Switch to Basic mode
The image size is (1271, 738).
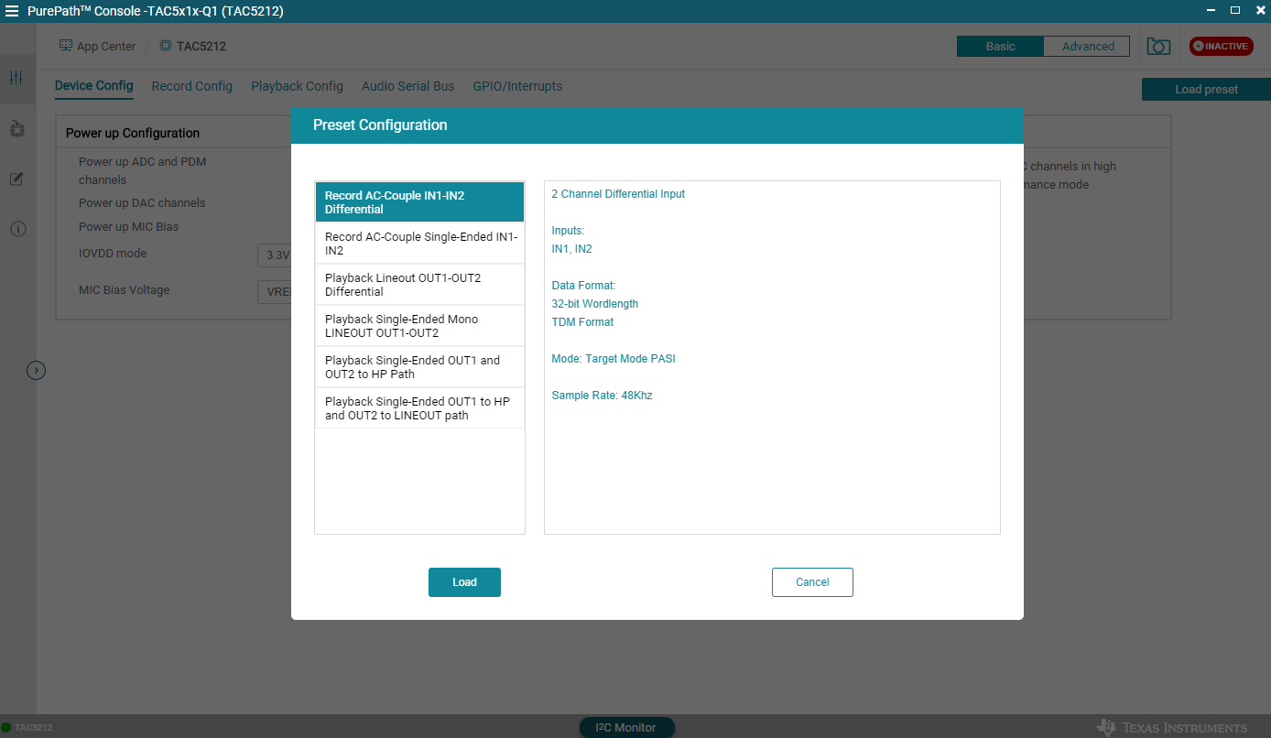tap(1000, 47)
